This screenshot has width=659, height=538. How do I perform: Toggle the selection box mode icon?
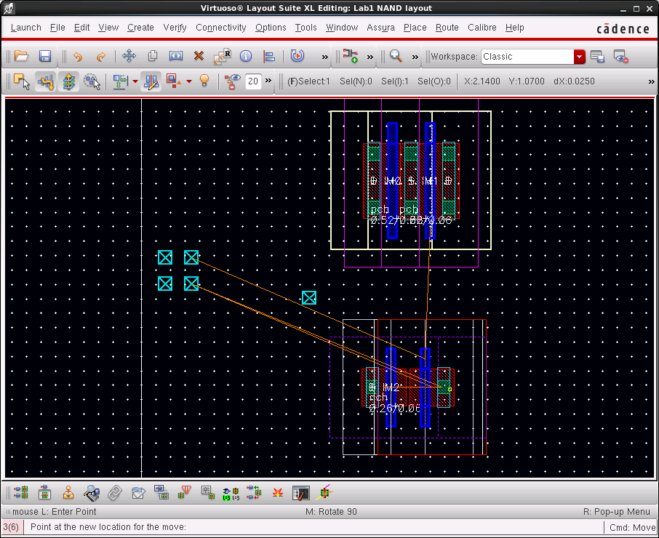(x=21, y=81)
